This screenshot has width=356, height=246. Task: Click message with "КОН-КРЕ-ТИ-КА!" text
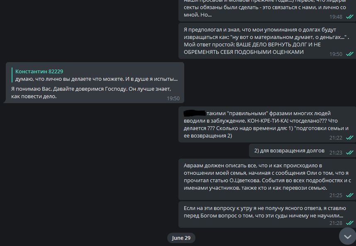(x=267, y=125)
